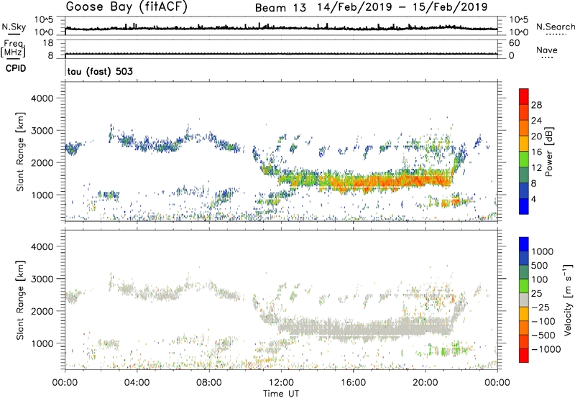This screenshot has width=575, height=398.
Task: Click the Slant Range label of power panel
Action: click(20, 152)
